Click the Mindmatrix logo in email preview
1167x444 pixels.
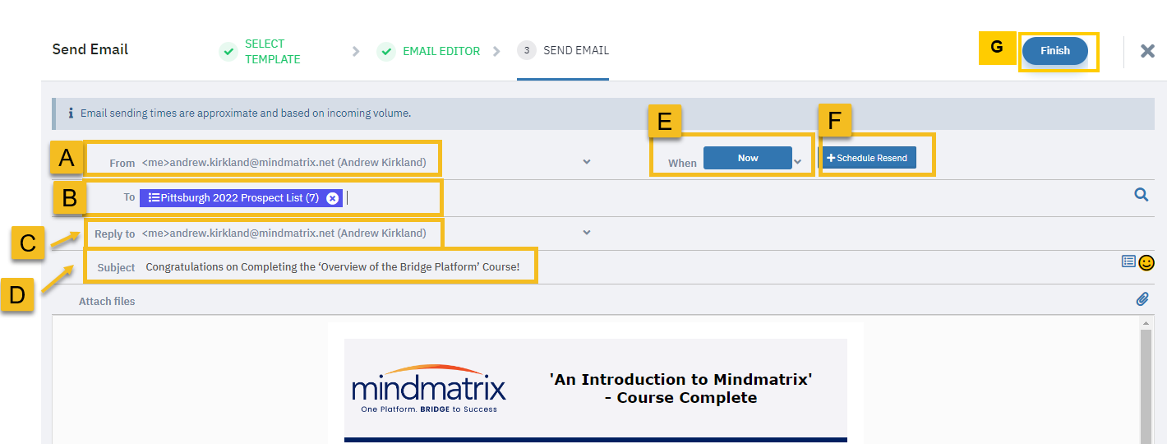click(429, 389)
